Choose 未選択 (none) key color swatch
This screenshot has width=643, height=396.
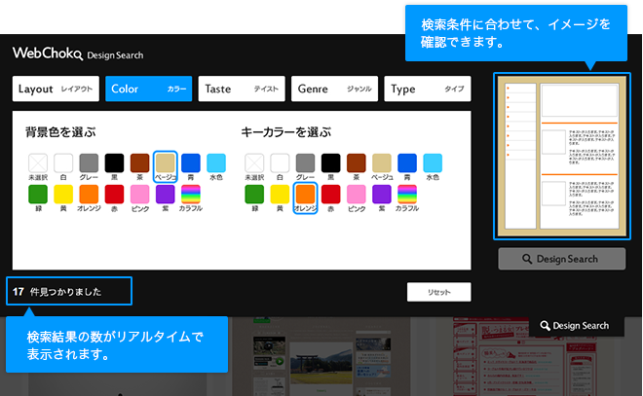pyautogui.click(x=254, y=162)
